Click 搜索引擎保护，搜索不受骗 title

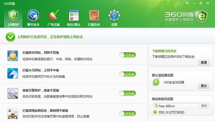pyautogui.click(x=41, y=90)
